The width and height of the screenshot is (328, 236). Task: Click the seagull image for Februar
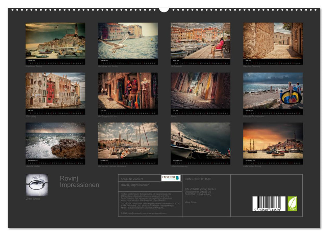pyautogui.click(x=127, y=40)
